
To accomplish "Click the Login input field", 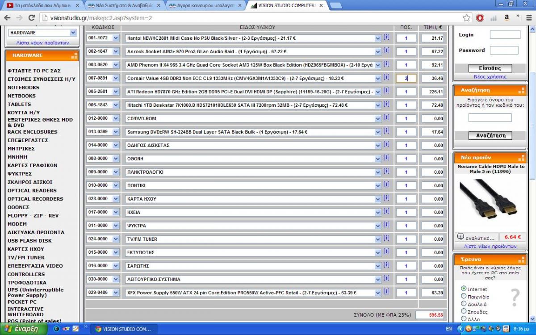I will [505, 35].
